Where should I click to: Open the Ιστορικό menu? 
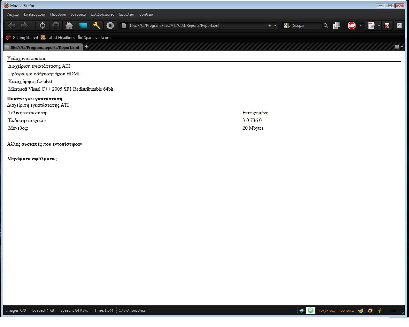(x=78, y=14)
